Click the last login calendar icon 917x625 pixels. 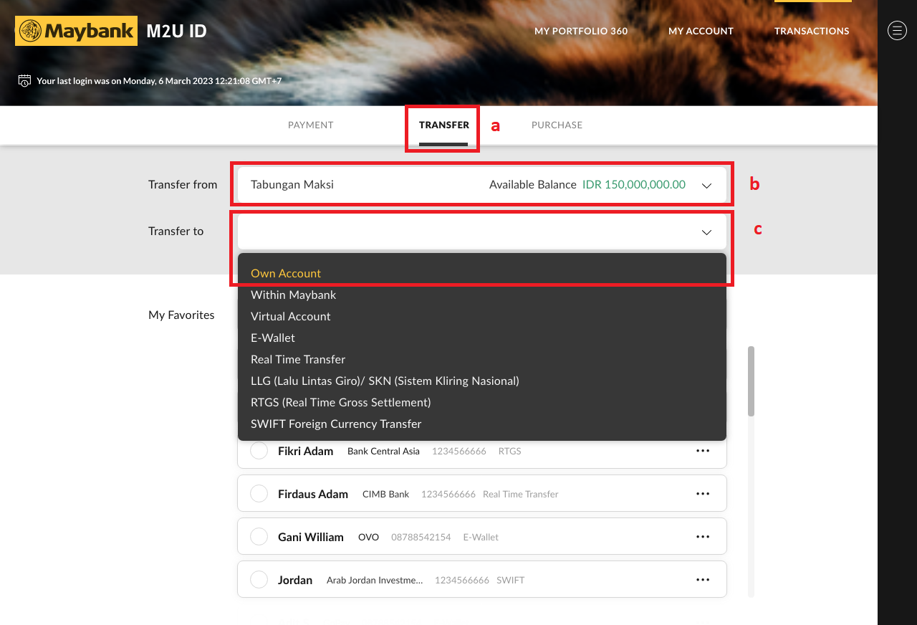(24, 80)
